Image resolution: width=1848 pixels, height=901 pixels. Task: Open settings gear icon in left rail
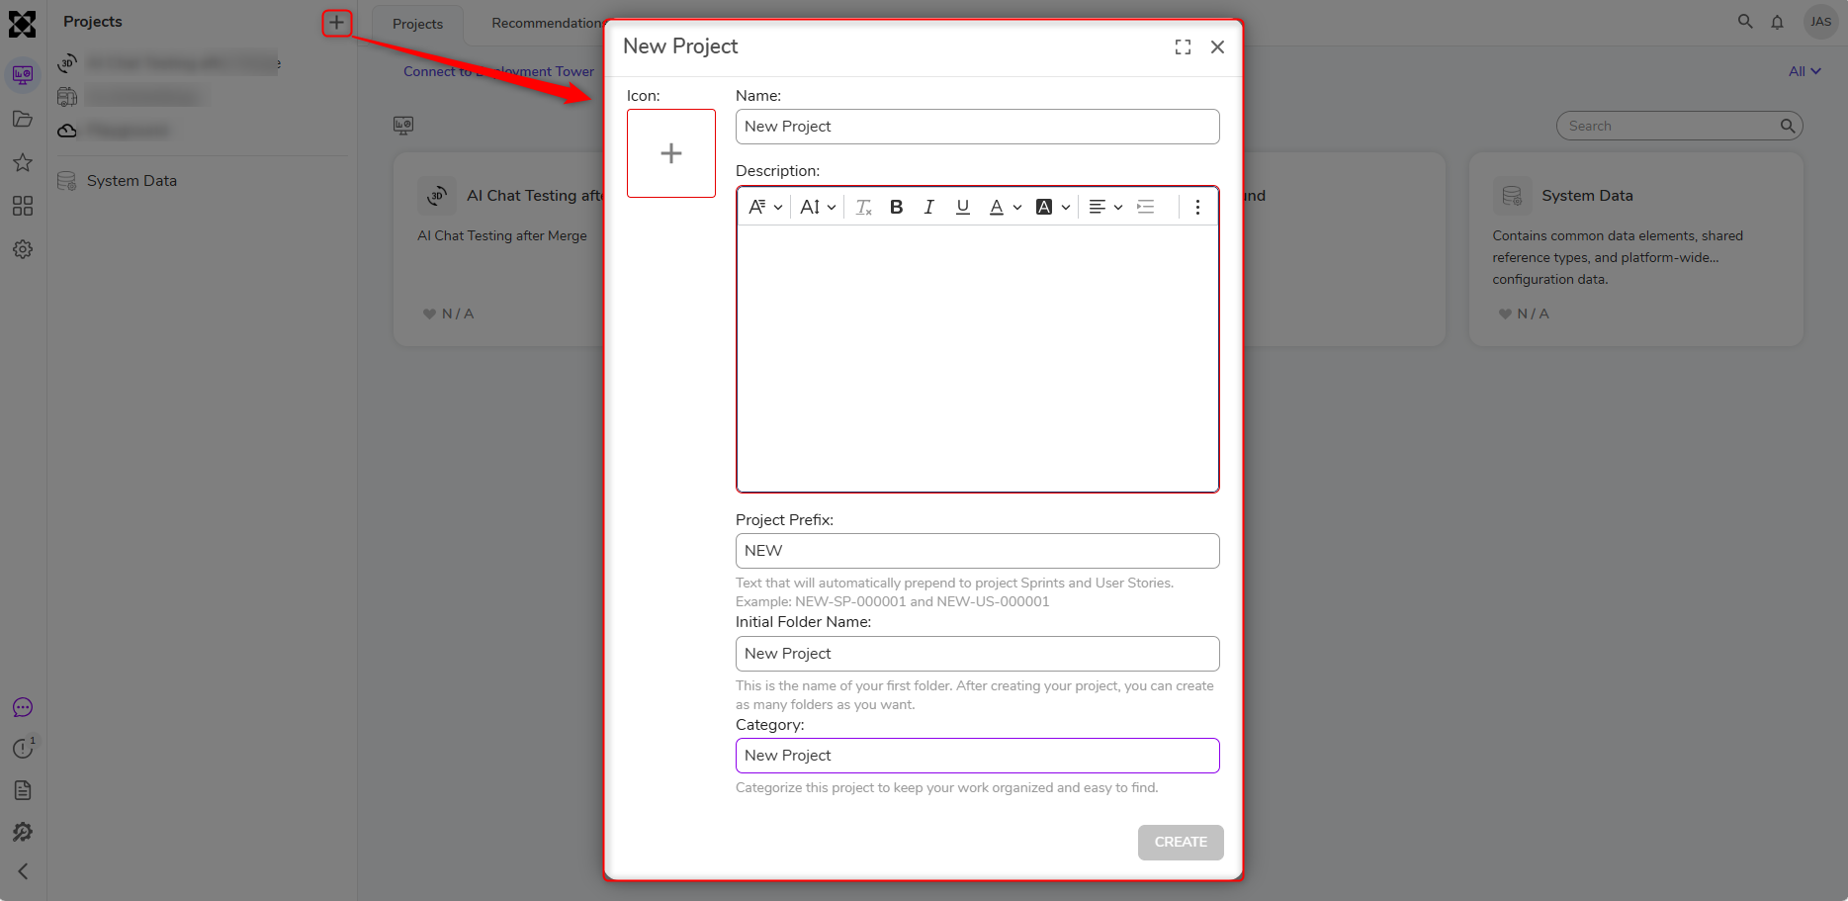pos(23,249)
